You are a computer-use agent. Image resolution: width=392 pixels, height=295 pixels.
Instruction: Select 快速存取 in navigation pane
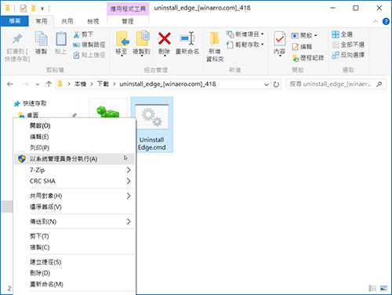tap(34, 103)
